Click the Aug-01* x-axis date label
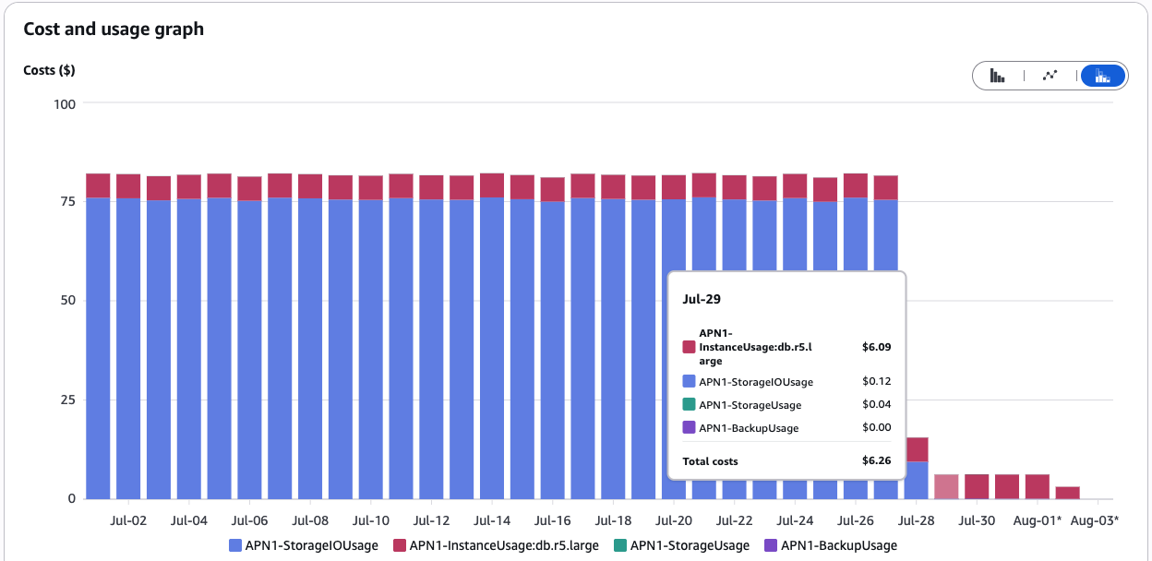 (x=1038, y=520)
